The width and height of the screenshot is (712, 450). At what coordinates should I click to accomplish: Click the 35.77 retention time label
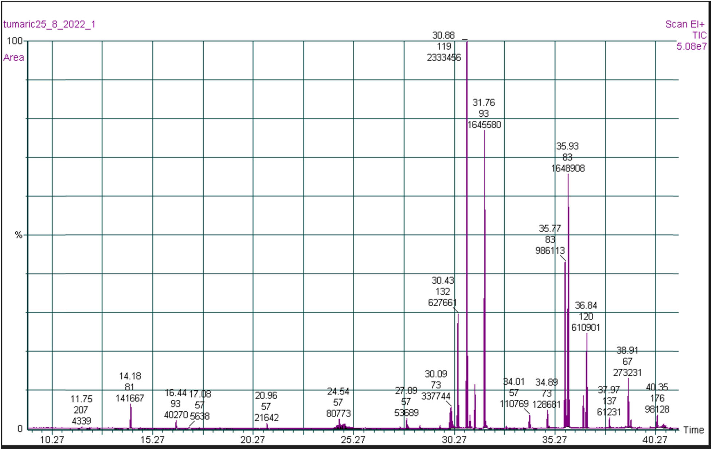549,229
